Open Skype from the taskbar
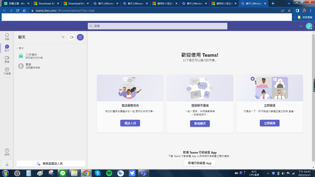Image resolution: width=315 pixels, height=177 pixels. [x=98, y=173]
